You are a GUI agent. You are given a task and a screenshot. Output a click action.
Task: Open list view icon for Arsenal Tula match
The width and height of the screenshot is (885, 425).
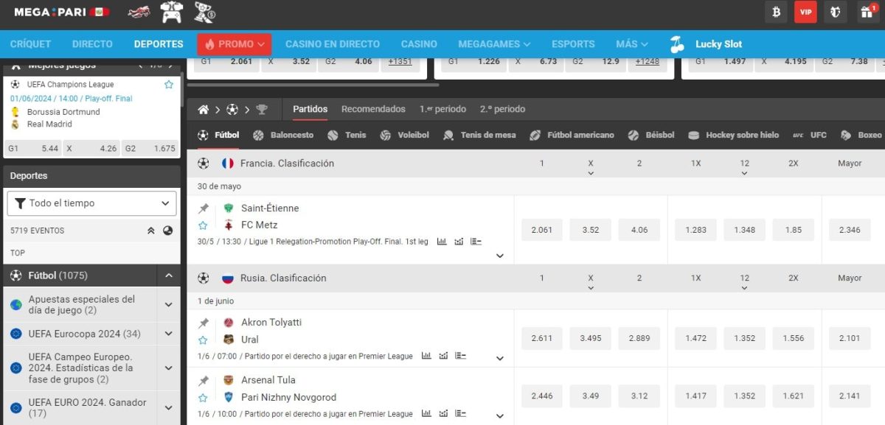coord(460,413)
